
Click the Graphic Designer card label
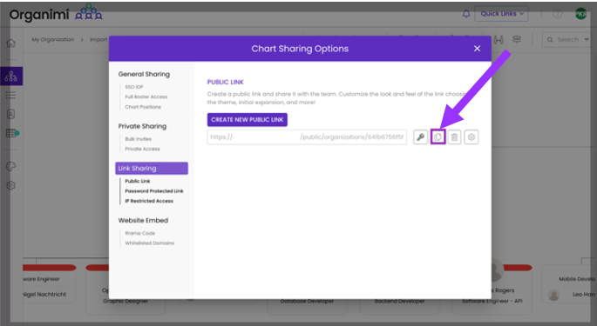point(126,301)
